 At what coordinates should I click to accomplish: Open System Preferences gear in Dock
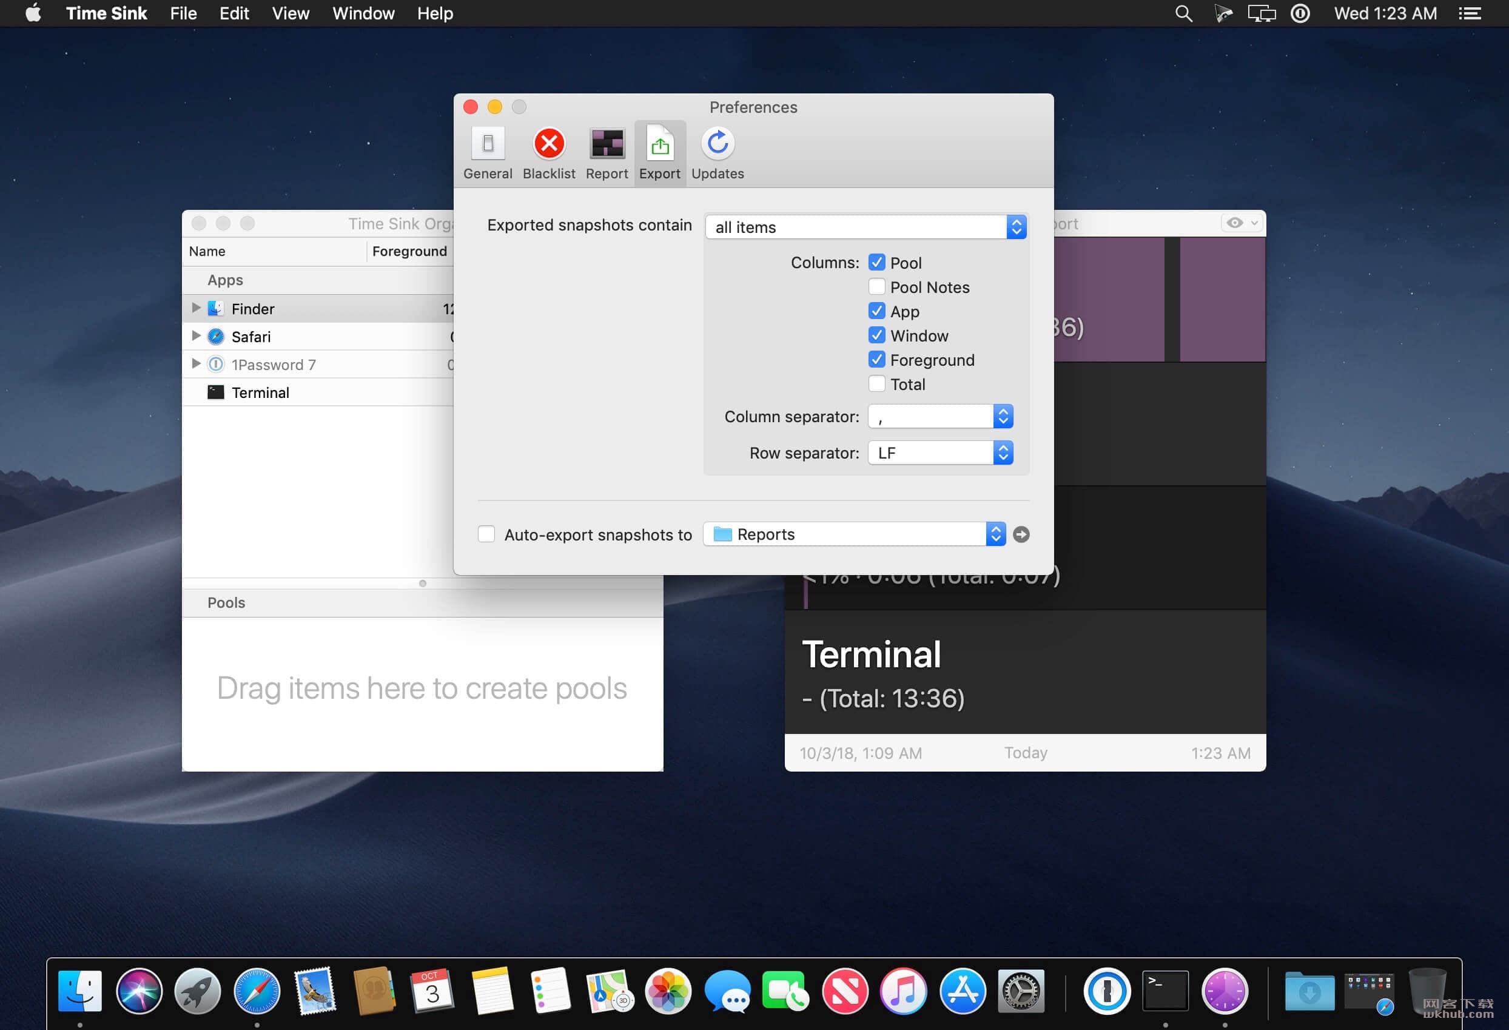click(x=1021, y=990)
